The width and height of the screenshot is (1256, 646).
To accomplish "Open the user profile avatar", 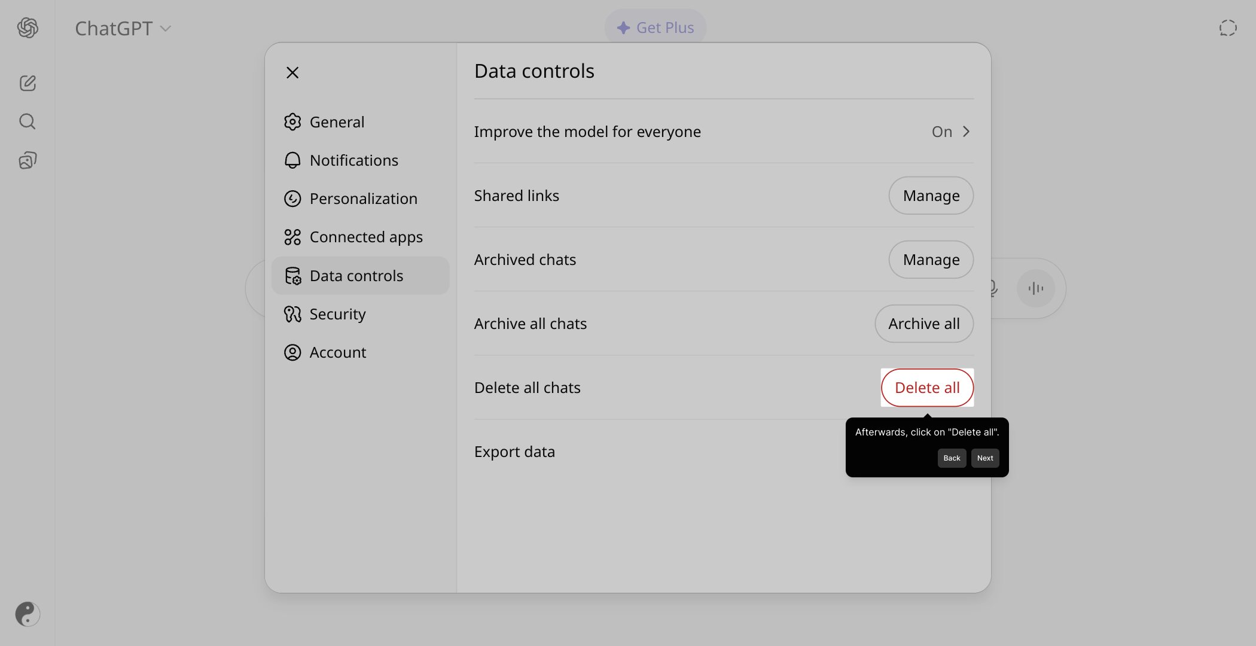I will (28, 614).
